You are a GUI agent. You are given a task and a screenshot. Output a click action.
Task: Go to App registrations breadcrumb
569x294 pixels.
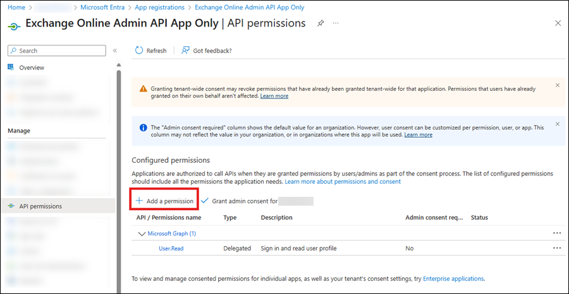tap(160, 7)
